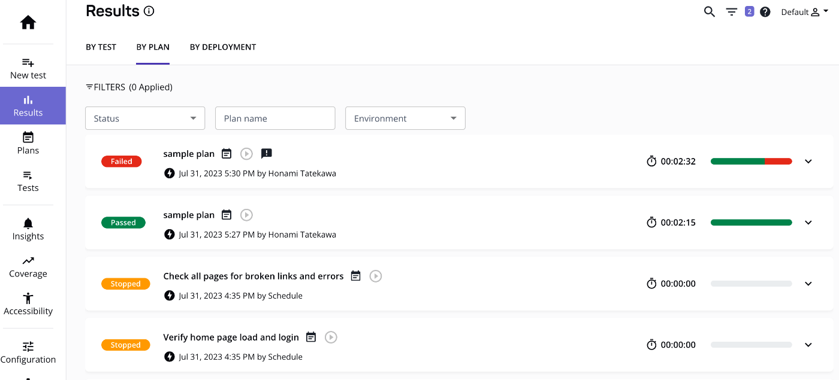Expand the failed sample plan row chevron
839x380 pixels.
pos(808,162)
